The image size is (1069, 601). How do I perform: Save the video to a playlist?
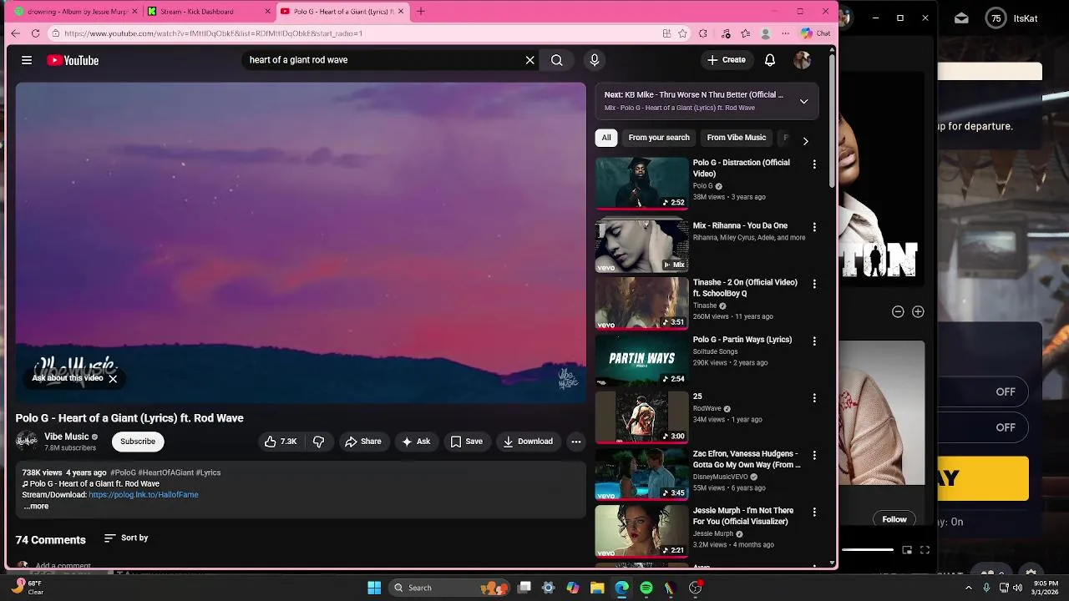coord(466,442)
